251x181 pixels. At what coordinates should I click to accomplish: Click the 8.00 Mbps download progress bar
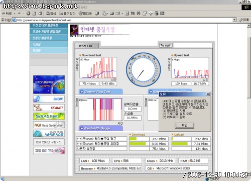139,144
